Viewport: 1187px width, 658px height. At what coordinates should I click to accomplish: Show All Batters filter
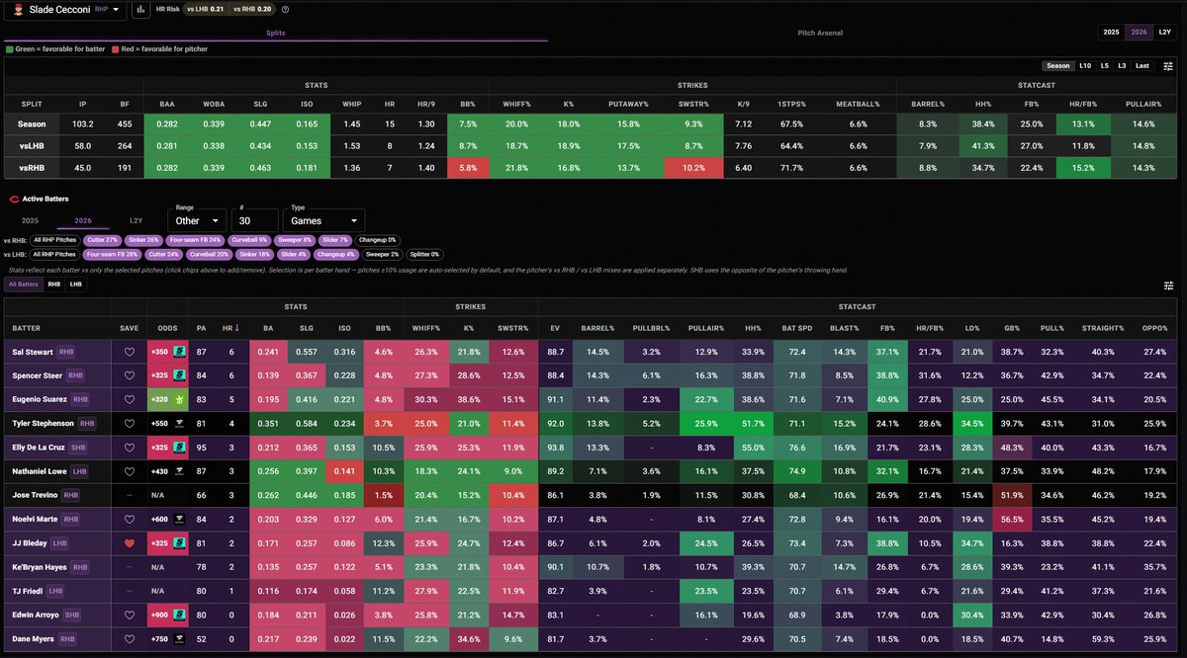point(23,285)
